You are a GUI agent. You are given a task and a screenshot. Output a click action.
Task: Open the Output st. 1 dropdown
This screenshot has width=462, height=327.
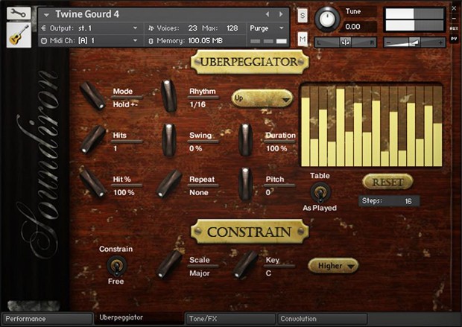click(x=92, y=28)
